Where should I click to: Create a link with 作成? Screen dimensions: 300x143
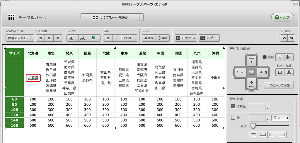[149, 38]
